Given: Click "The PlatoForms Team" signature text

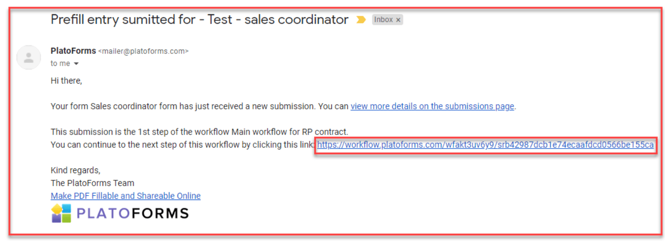Looking at the screenshot, I should [x=92, y=183].
